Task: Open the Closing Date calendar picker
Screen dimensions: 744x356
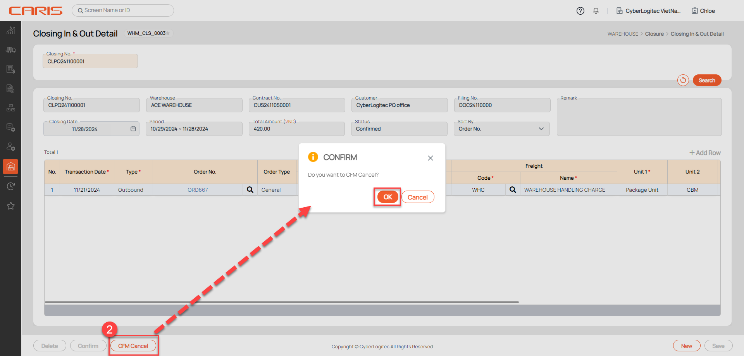Action: (133, 129)
